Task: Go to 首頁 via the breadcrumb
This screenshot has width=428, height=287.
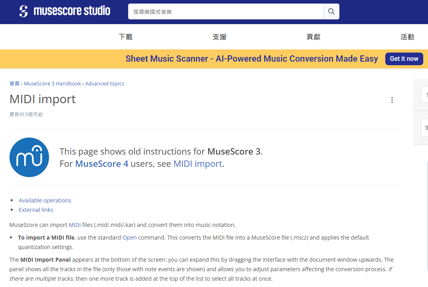Action: (14, 83)
